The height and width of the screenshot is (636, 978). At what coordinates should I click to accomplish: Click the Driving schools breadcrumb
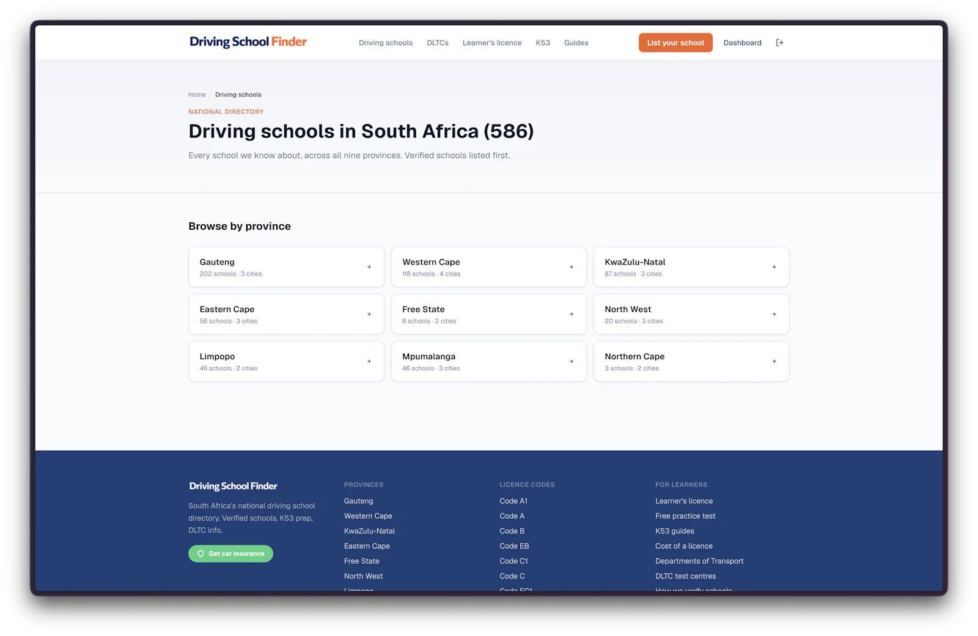tap(238, 95)
